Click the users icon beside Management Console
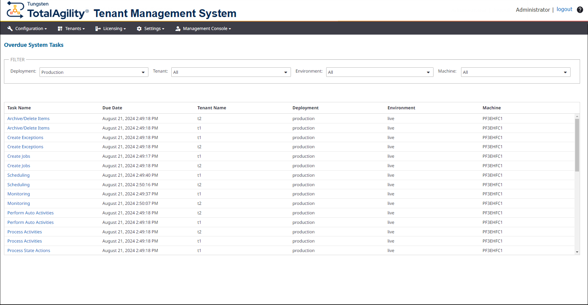The height and width of the screenshot is (305, 588). pyautogui.click(x=178, y=28)
